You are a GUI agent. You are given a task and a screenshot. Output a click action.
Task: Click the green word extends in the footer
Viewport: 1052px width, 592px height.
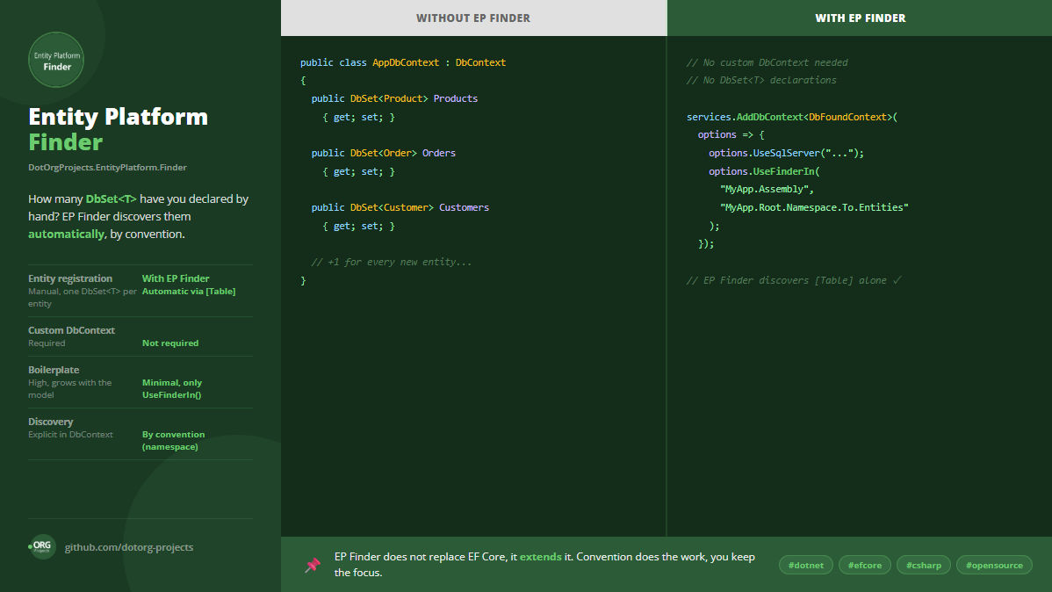click(x=541, y=556)
